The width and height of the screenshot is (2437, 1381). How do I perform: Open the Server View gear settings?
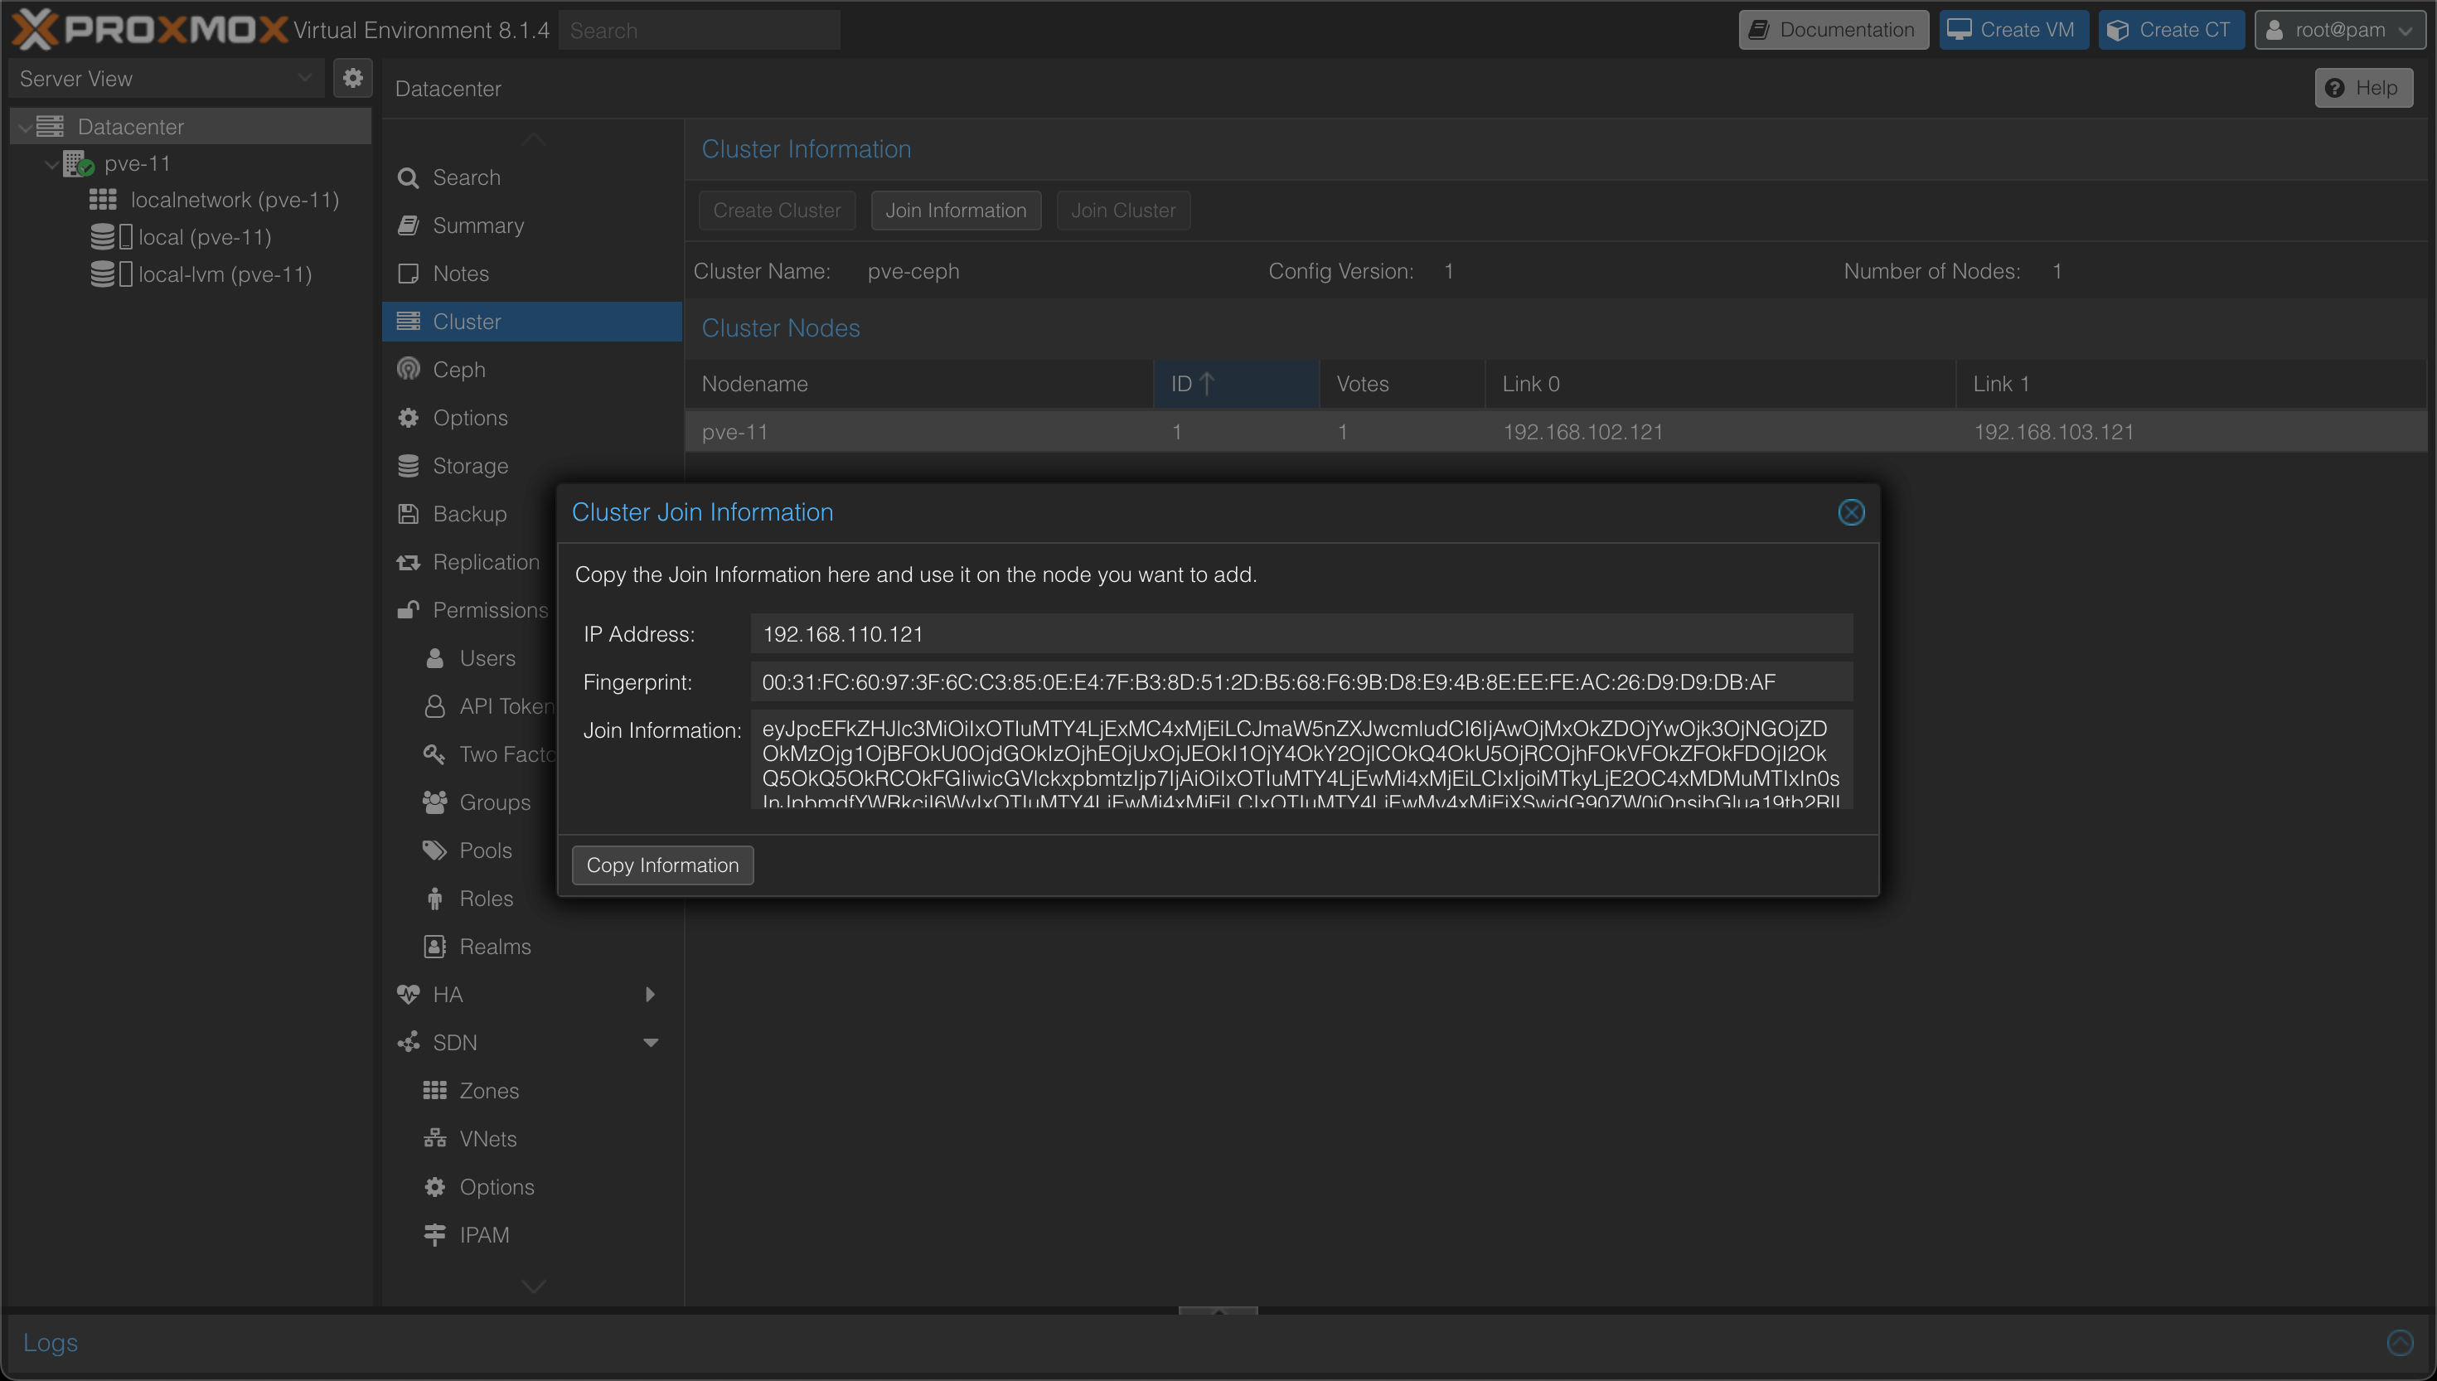tap(353, 78)
